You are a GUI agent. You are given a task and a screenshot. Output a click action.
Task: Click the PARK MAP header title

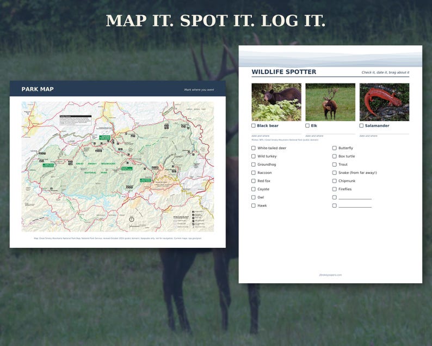[x=38, y=89]
